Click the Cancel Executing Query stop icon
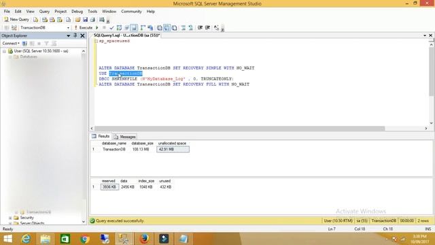435x245 pixels. 104,28
